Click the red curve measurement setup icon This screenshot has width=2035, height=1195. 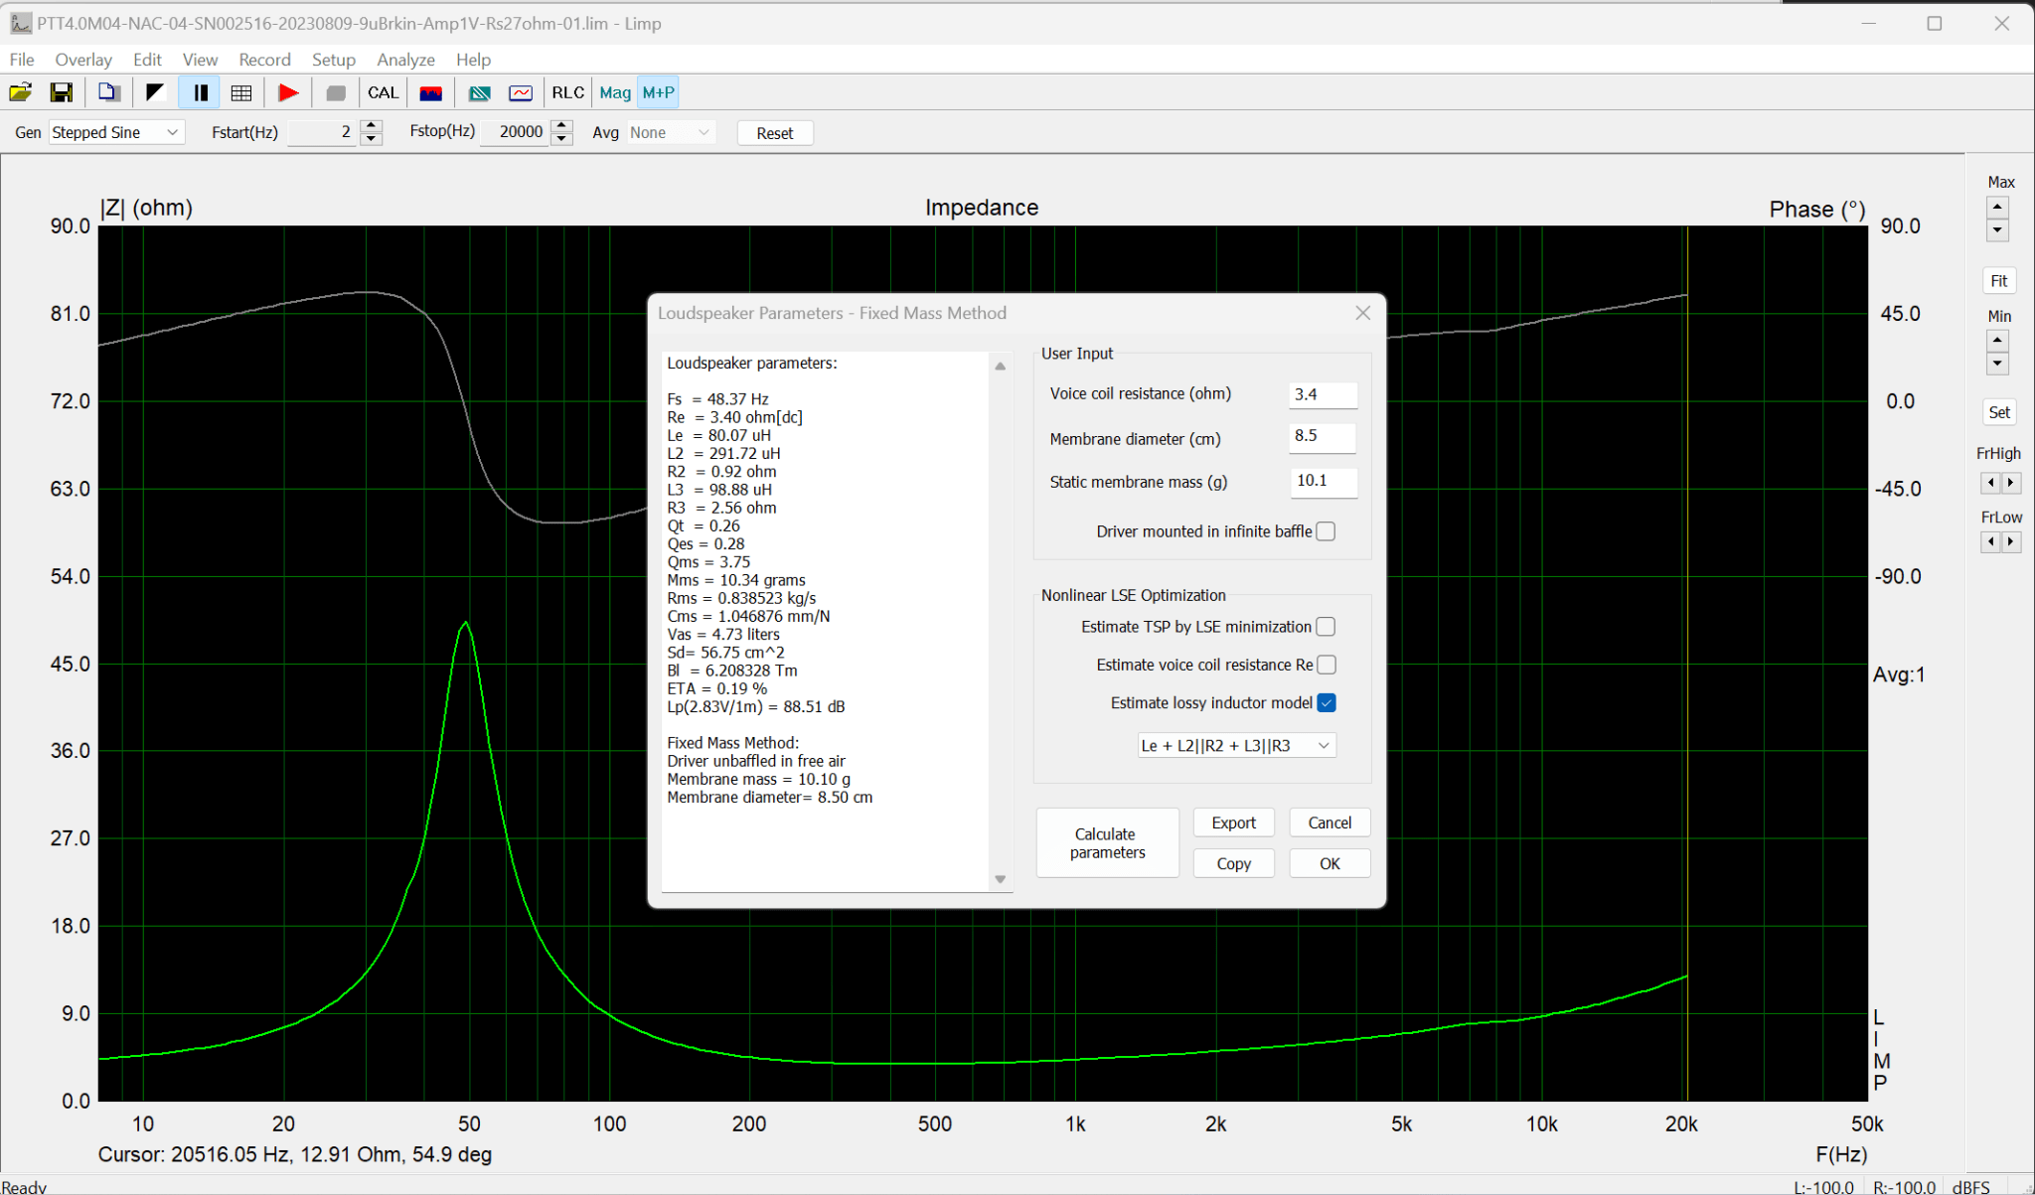(521, 92)
